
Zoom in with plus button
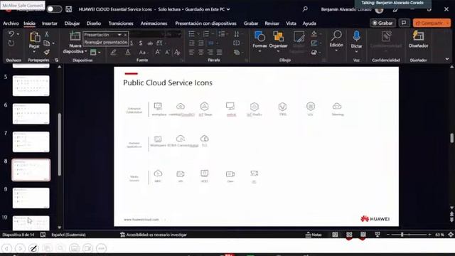coord(429,235)
